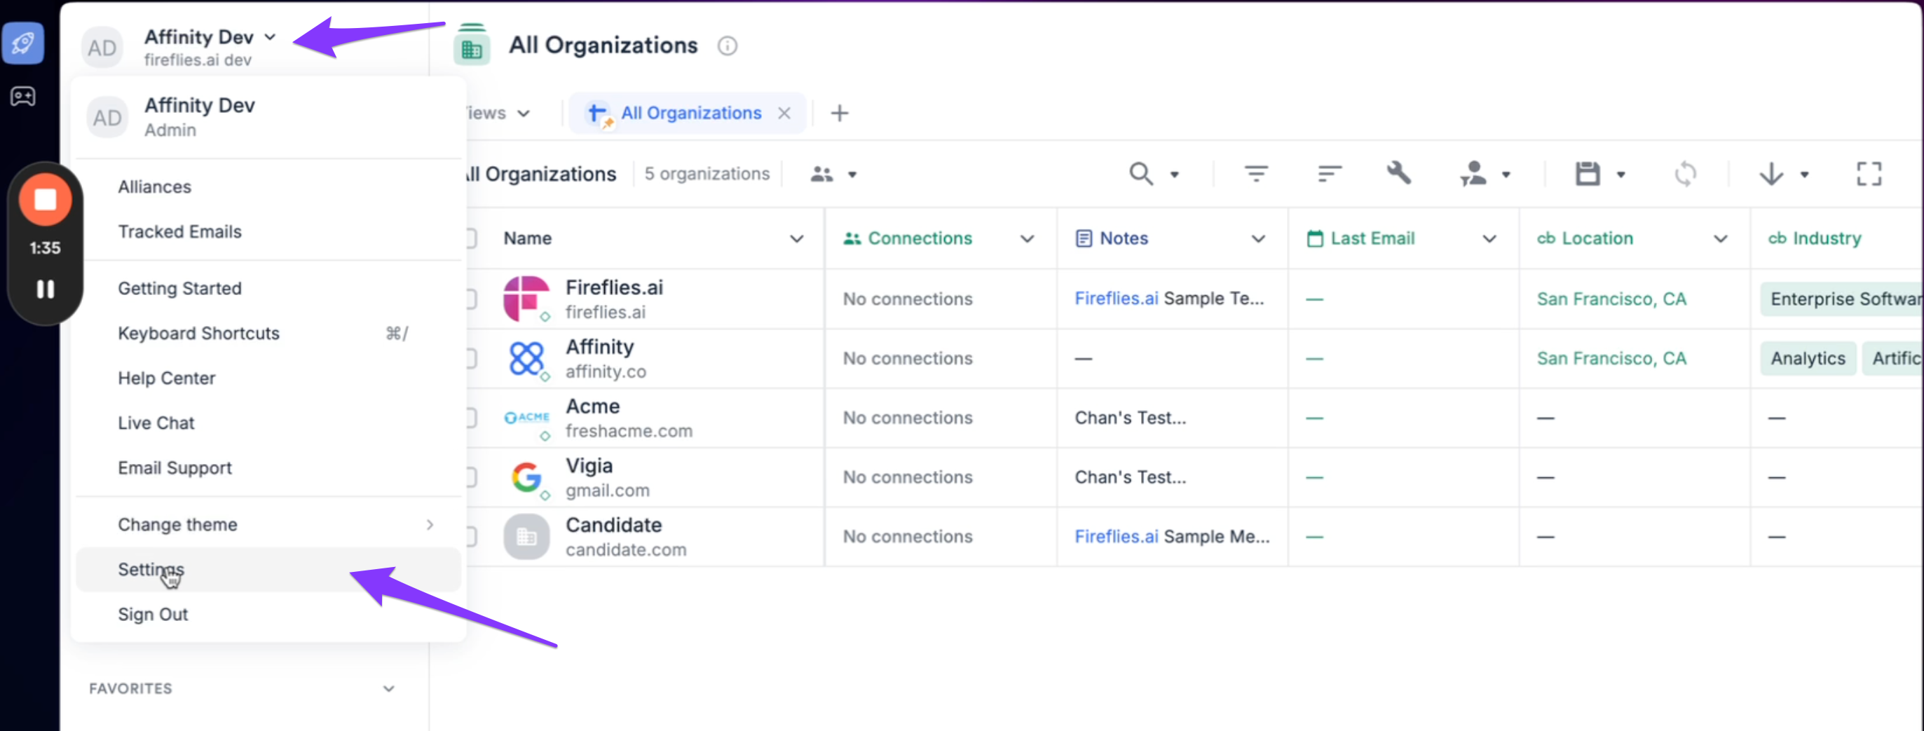Viewport: 1924px width, 731px height.
Task: Stop the screen recording
Action: pos(46,199)
